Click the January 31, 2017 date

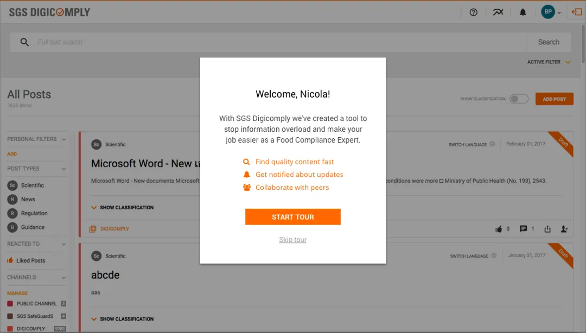(526, 255)
